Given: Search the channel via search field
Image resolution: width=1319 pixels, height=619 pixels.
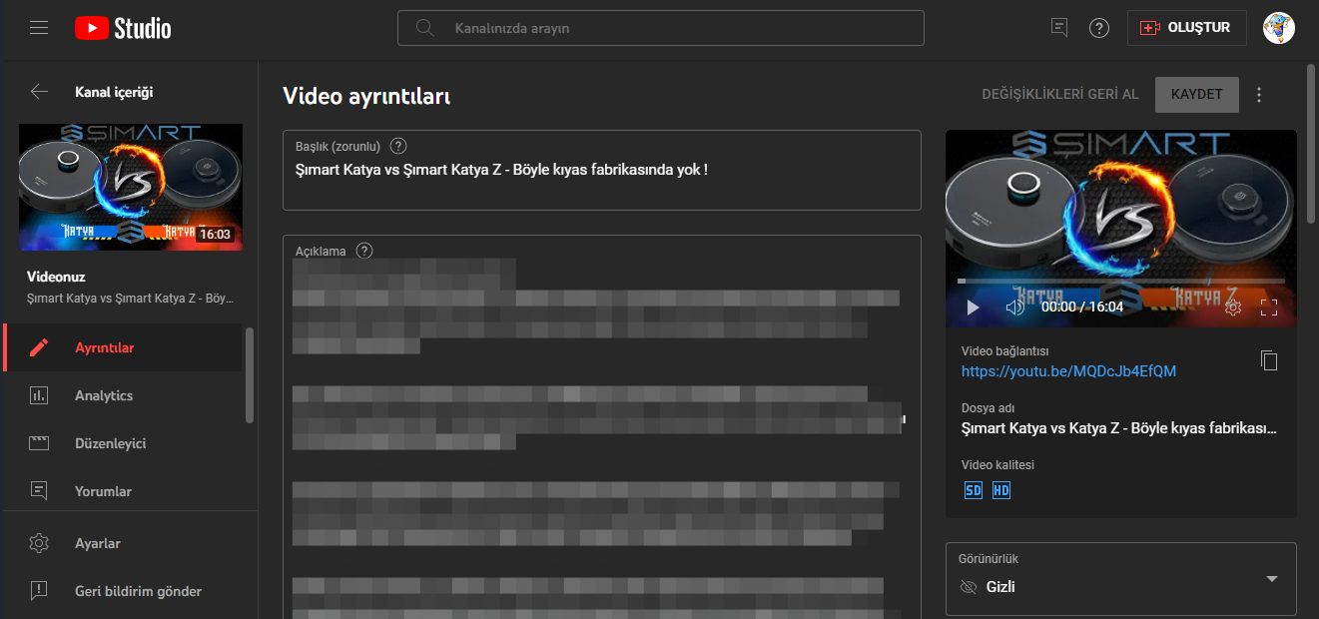Looking at the screenshot, I should click(x=661, y=28).
